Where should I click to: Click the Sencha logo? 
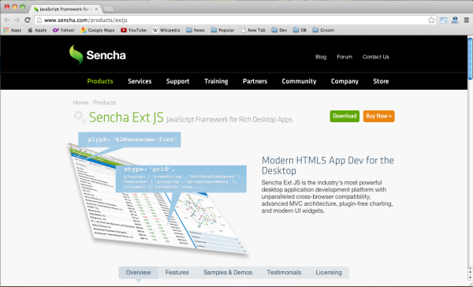coord(97,55)
